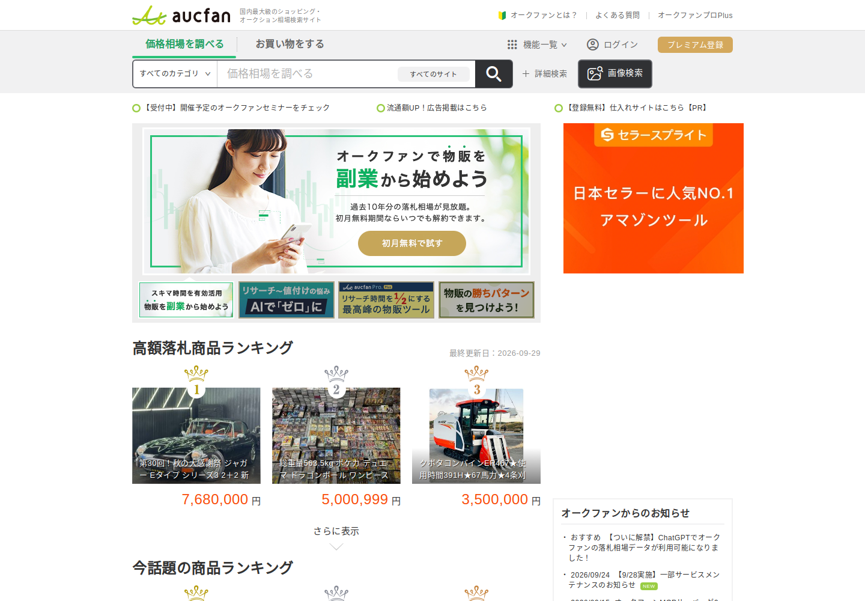
Task: Click the 7,680,000 円 price
Action: [221, 499]
